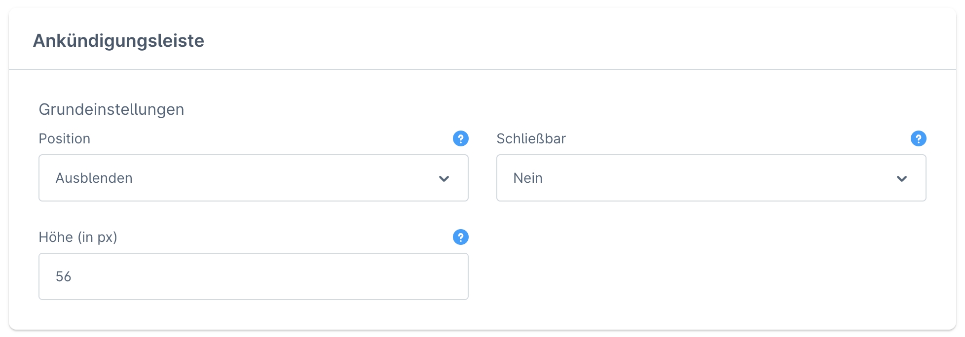Viewport: 965px width, 337px height.
Task: Click the right end of height input
Action: [444, 276]
